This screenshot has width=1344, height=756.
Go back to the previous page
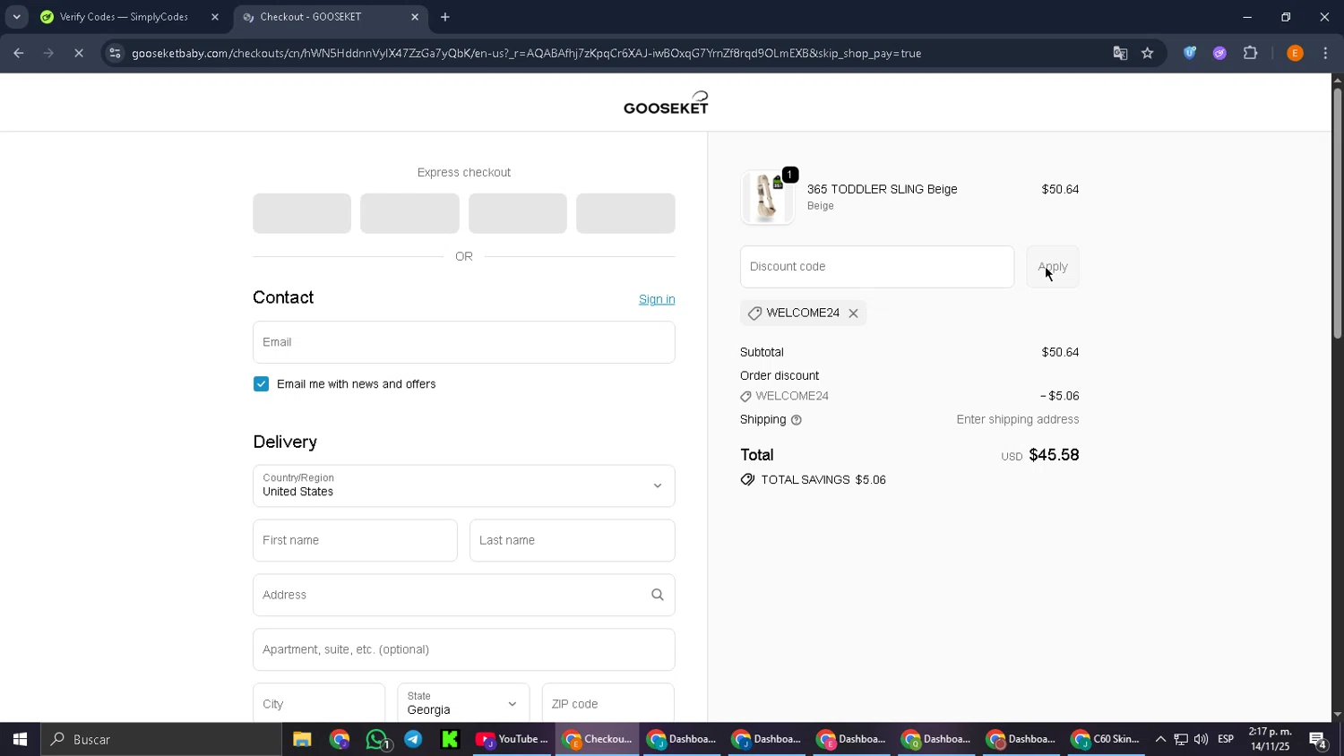point(19,54)
